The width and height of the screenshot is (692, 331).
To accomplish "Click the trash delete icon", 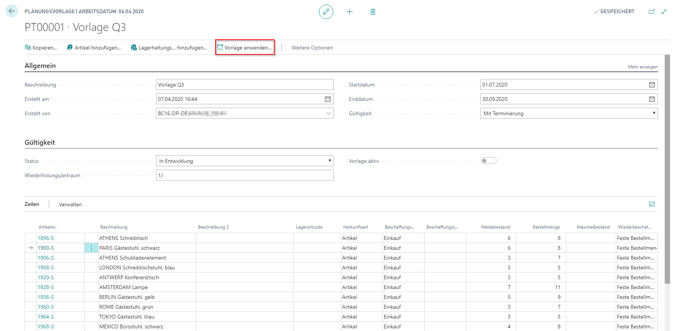I will click(373, 12).
